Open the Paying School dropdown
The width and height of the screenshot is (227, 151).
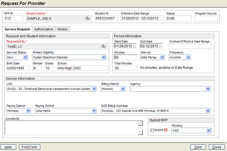point(66,111)
